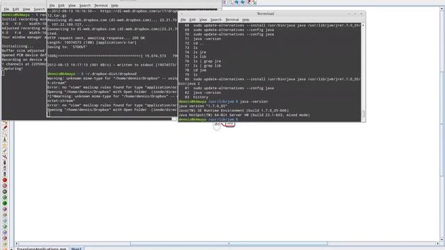Click '~/.dropbox-dist/dropboxd' command in middle terminal

coord(111,74)
